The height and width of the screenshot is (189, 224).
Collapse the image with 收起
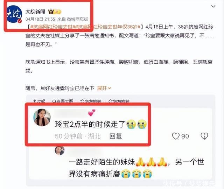click(39, 101)
